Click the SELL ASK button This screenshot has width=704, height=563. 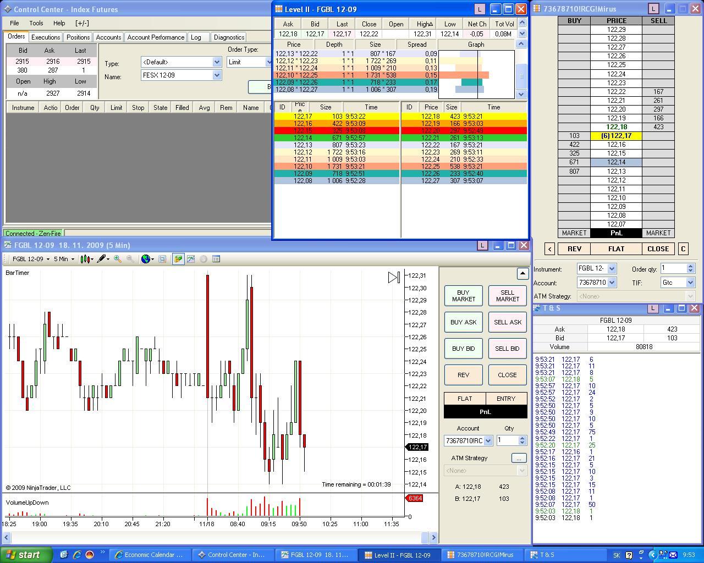pos(508,322)
